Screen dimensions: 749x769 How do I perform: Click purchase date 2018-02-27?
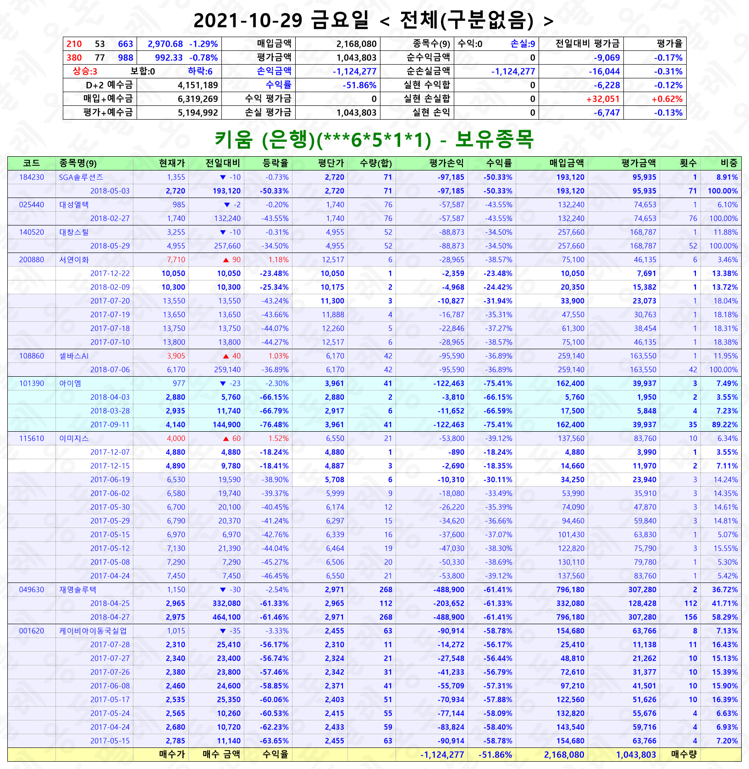point(110,218)
